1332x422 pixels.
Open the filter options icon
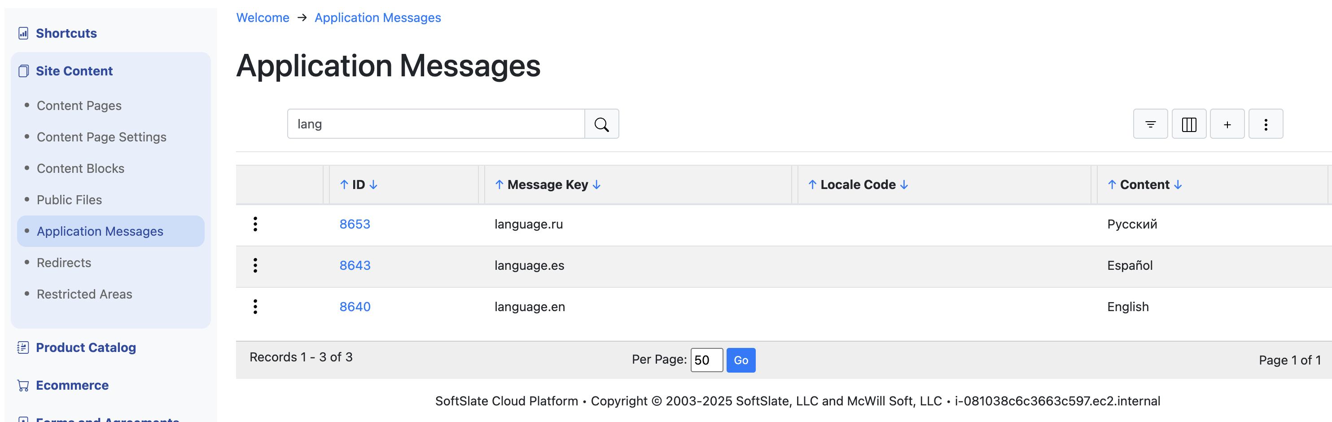pos(1150,124)
